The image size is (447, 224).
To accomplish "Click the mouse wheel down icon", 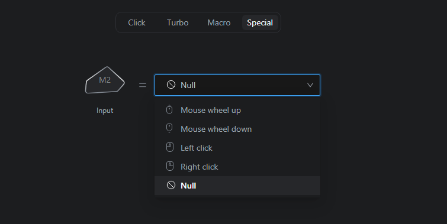I will (x=169, y=128).
